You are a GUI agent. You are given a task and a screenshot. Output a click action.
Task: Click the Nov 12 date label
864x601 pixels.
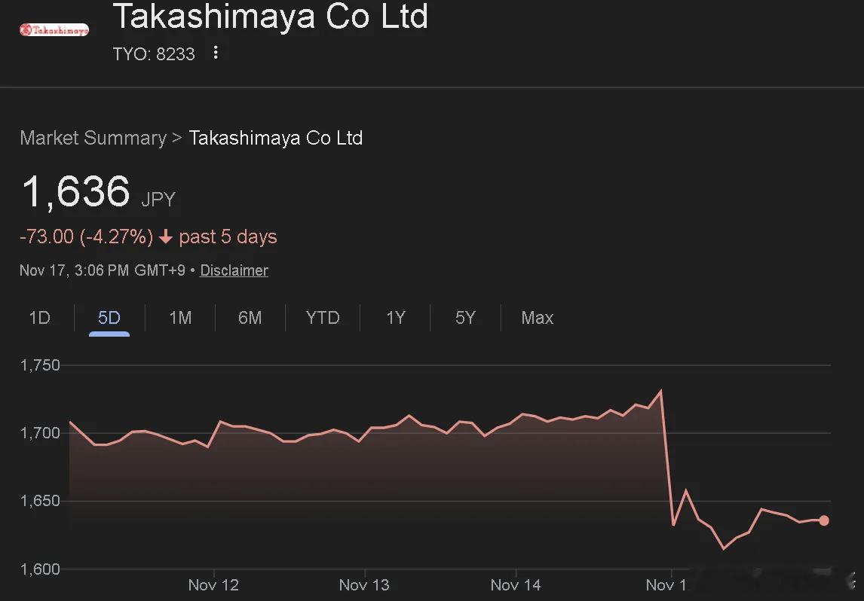tap(213, 584)
